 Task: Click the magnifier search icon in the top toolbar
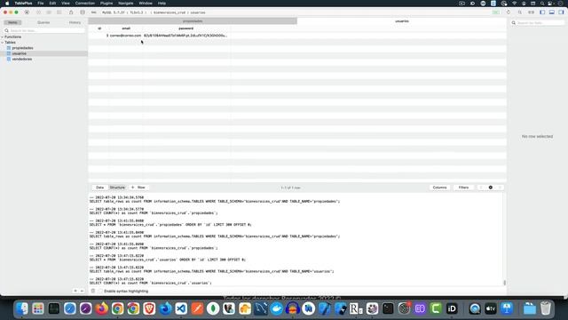coord(520,12)
